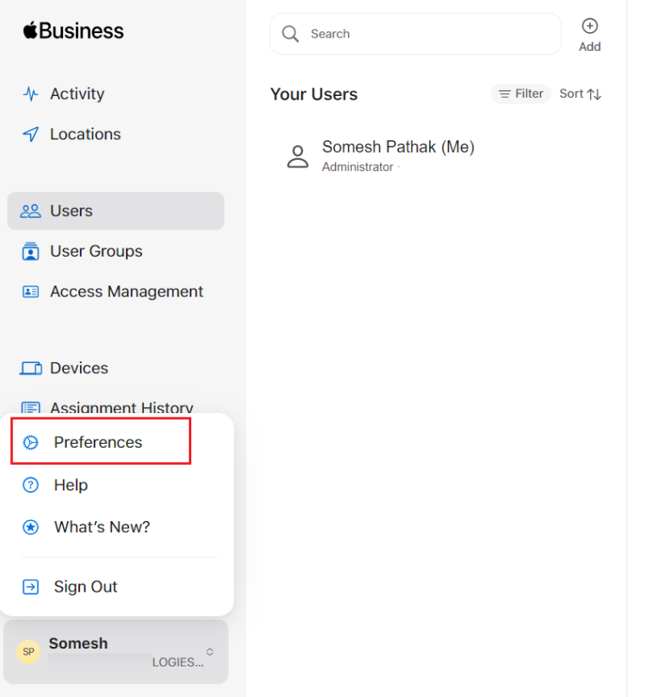Select What's New? menu entry
The image size is (653, 697).
tap(102, 527)
